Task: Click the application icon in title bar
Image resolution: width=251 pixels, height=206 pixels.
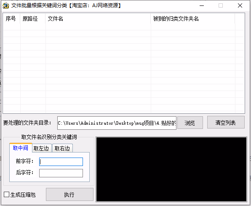Action: [x=6, y=5]
